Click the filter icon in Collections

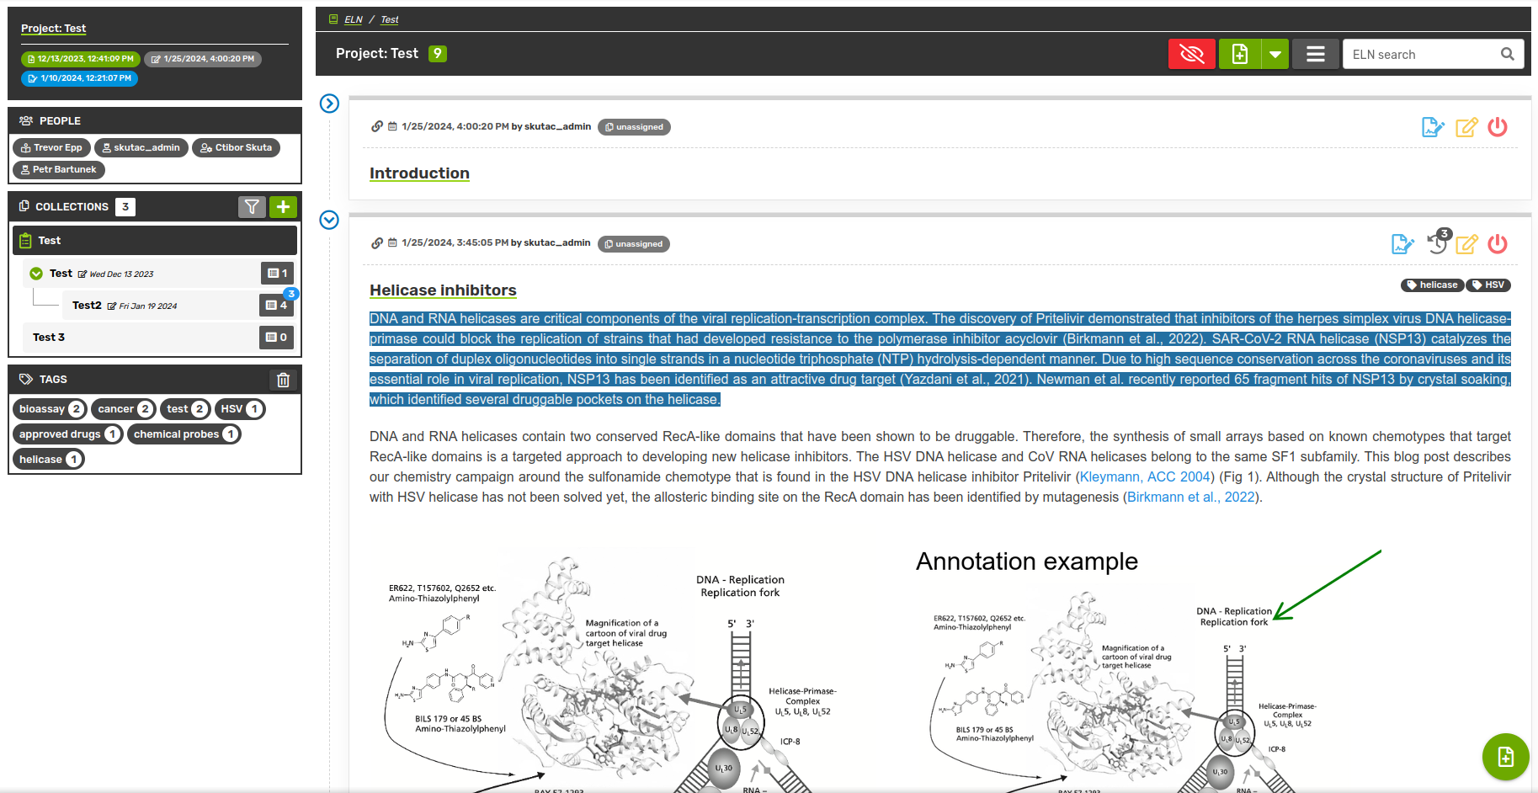(x=252, y=207)
